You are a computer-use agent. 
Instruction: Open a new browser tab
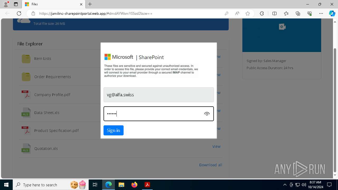tap(90, 4)
